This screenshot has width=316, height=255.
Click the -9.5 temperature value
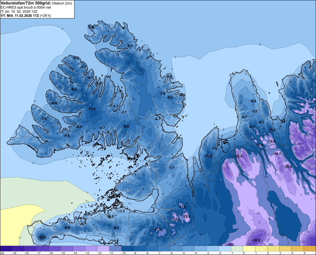74,89
